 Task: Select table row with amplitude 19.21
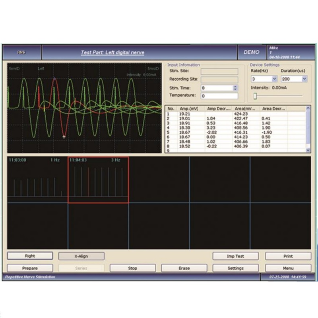[235, 114]
